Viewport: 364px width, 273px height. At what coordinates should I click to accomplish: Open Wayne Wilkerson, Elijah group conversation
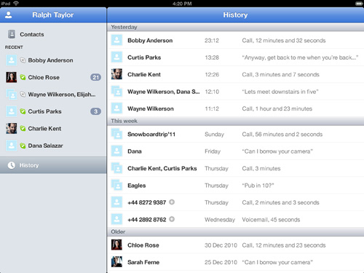tap(53, 95)
